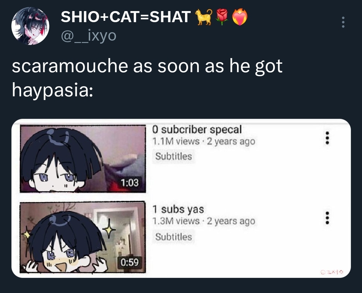362x293 pixels.
Task: Click the '0 subcriber specal' video title
Action: pos(197,130)
